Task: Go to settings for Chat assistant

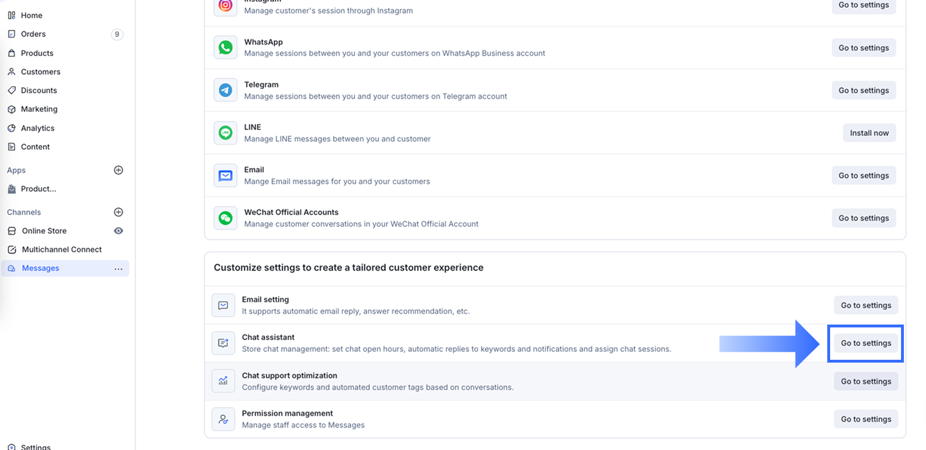Action: click(866, 343)
